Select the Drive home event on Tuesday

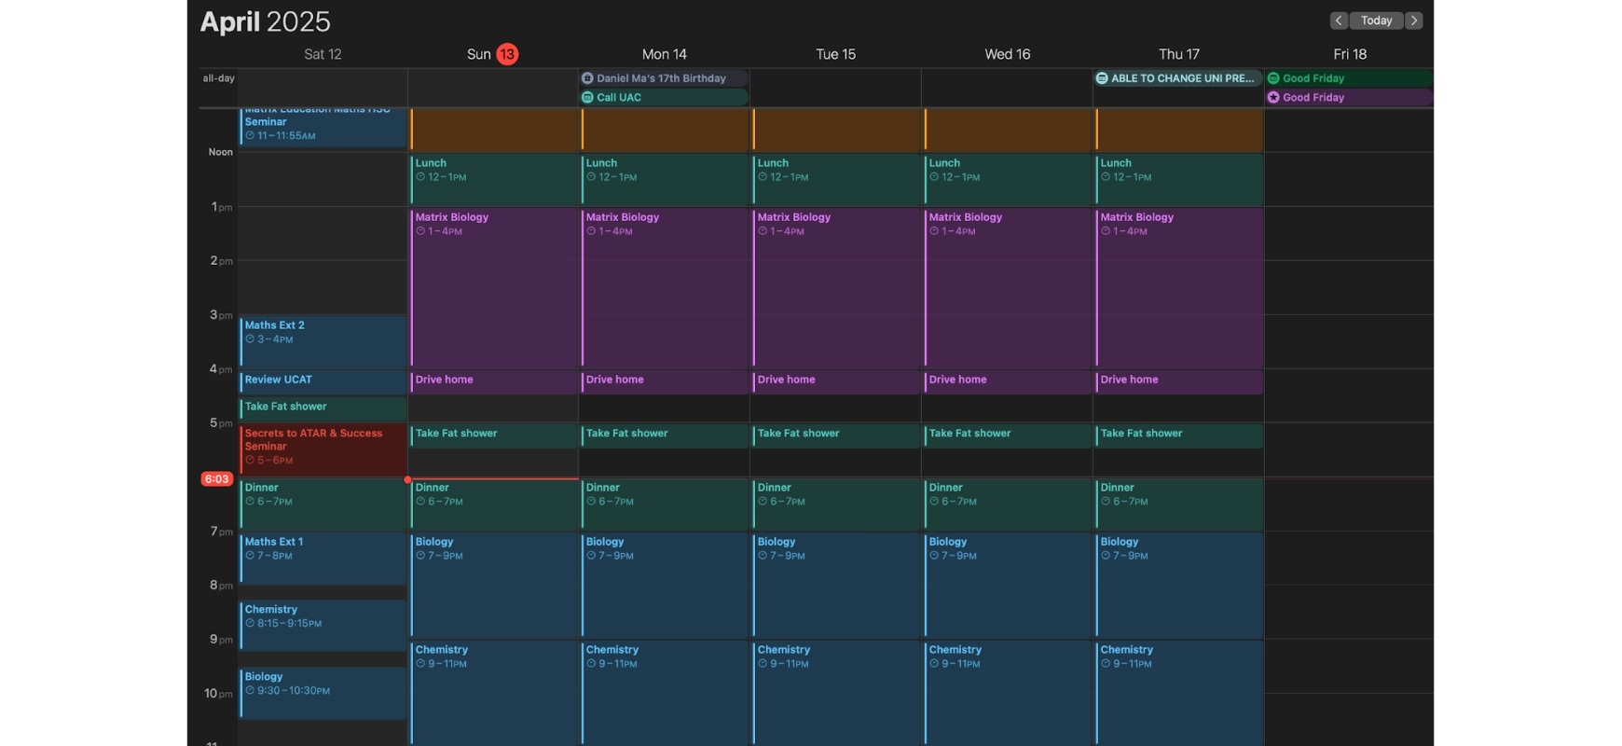pyautogui.click(x=836, y=381)
